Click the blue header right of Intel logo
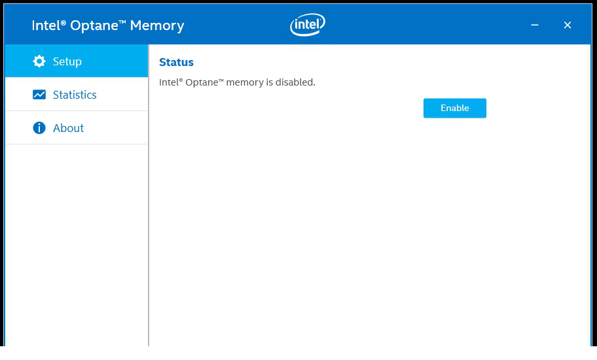Screen dimensions: 597x360 (425, 25)
